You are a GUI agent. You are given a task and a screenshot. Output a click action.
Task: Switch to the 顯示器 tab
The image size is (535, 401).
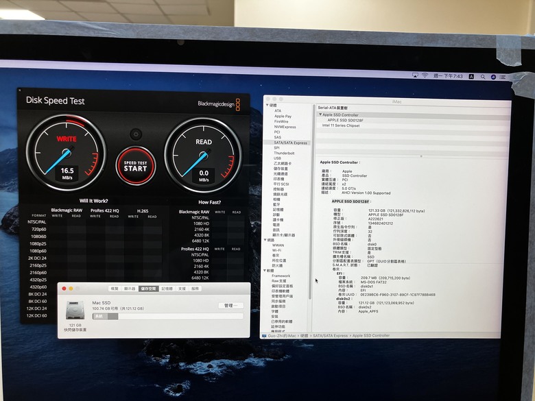pos(130,289)
